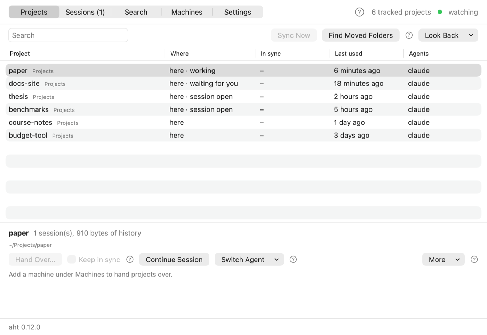Click thesis row 'here · session open' cell
487x335 pixels.
[x=201, y=96]
